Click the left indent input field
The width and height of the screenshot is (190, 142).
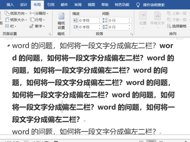click(88, 21)
